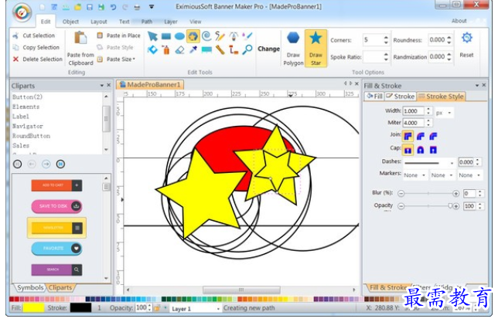498x322 pixels.
Task: Expand the width unit px dropdown
Action: [x=444, y=113]
